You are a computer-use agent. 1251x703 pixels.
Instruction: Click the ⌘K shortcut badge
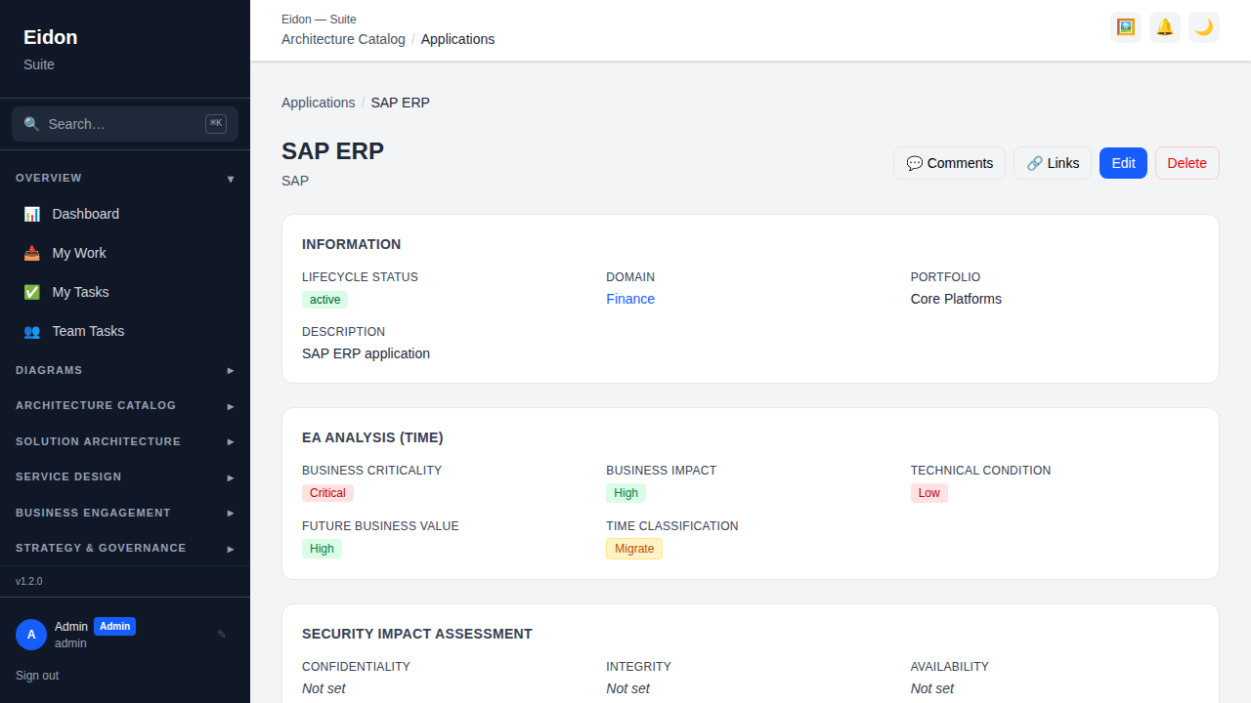click(216, 123)
